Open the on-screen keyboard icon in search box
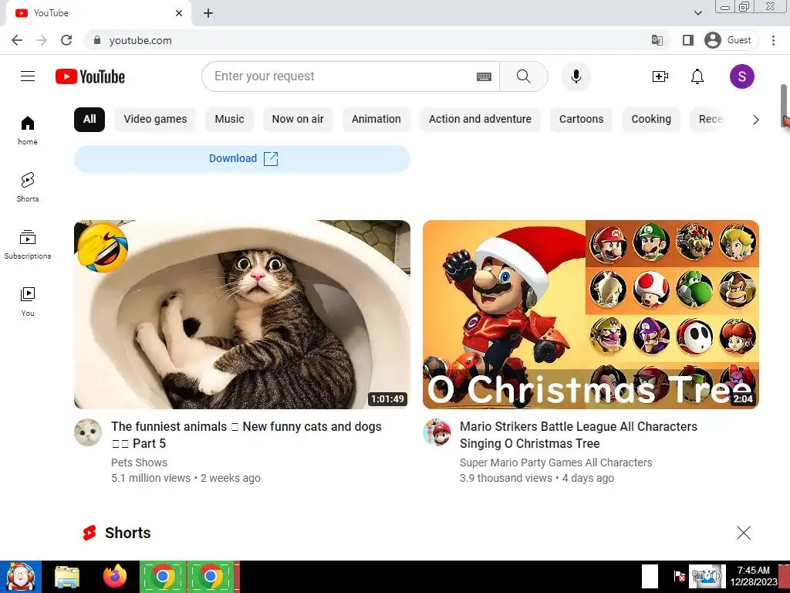Viewport: 790px width, 593px height. click(484, 76)
